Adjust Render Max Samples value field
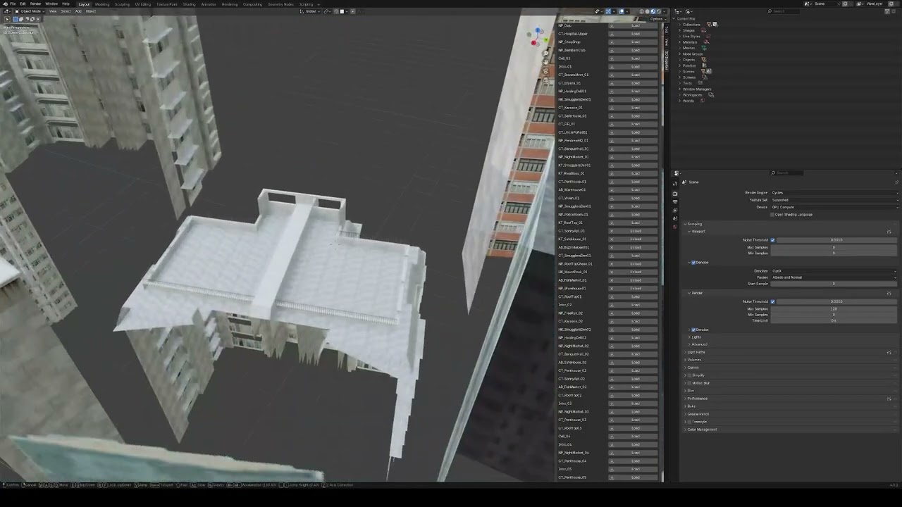The height and width of the screenshot is (507, 902). [x=834, y=308]
